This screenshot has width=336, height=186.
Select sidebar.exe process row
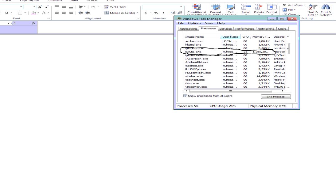pyautogui.click(x=234, y=76)
